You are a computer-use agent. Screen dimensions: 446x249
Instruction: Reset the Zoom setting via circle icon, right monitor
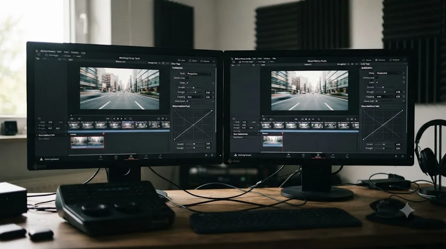coord(404,82)
